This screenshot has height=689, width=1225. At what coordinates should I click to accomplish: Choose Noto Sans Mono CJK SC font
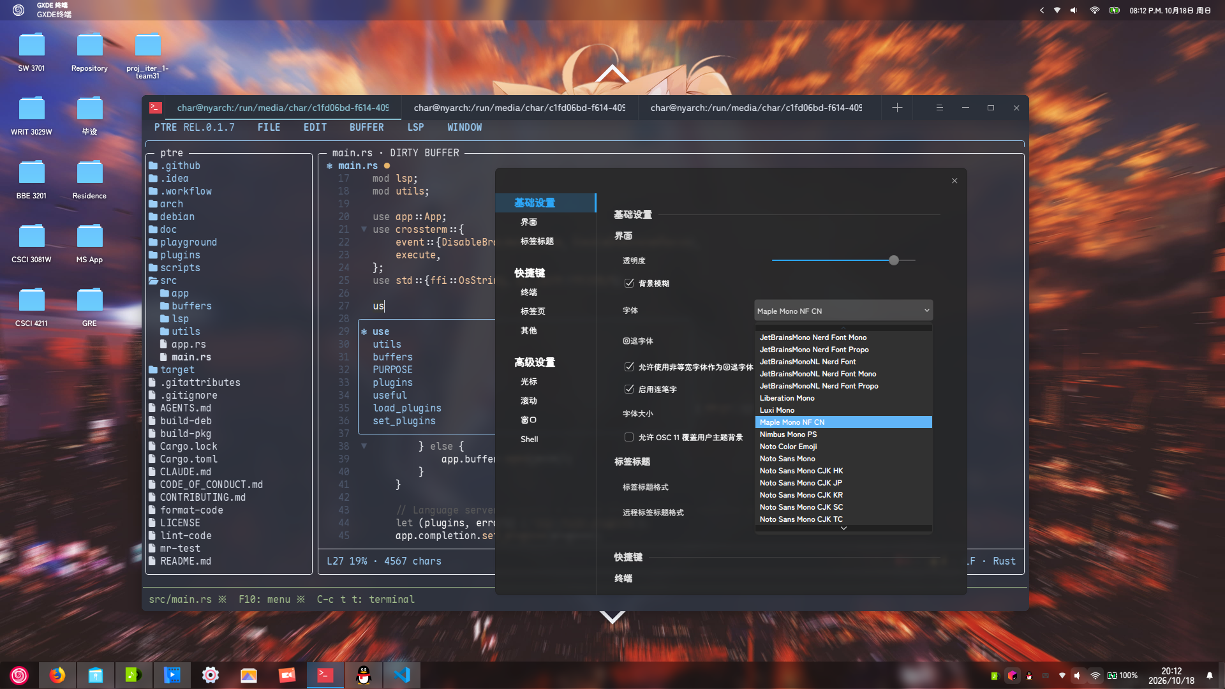click(843, 507)
